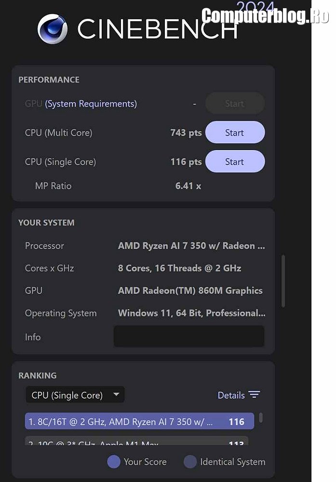
Task: Click the MP Ratio 6.41 x value
Action: coord(188,186)
